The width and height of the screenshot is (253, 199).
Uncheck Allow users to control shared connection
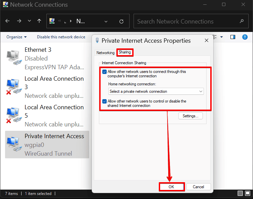105,101
